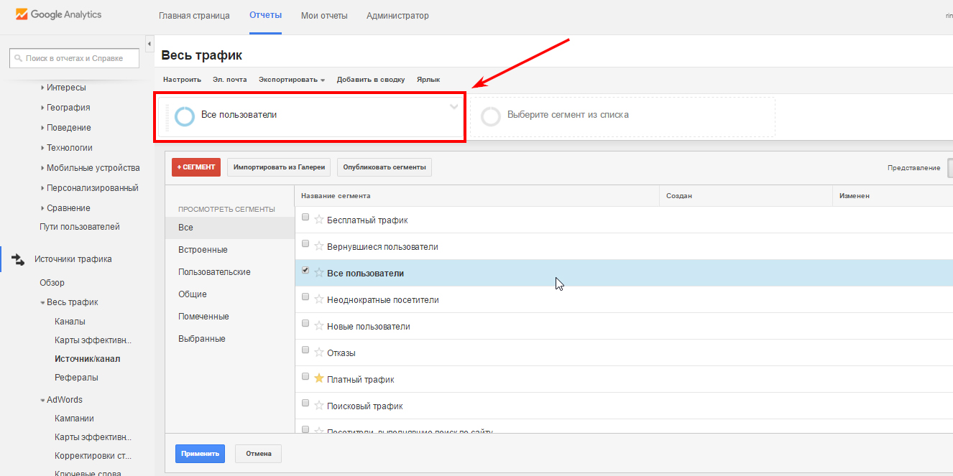
Task: Sort by Создан column header
Action: (679, 196)
